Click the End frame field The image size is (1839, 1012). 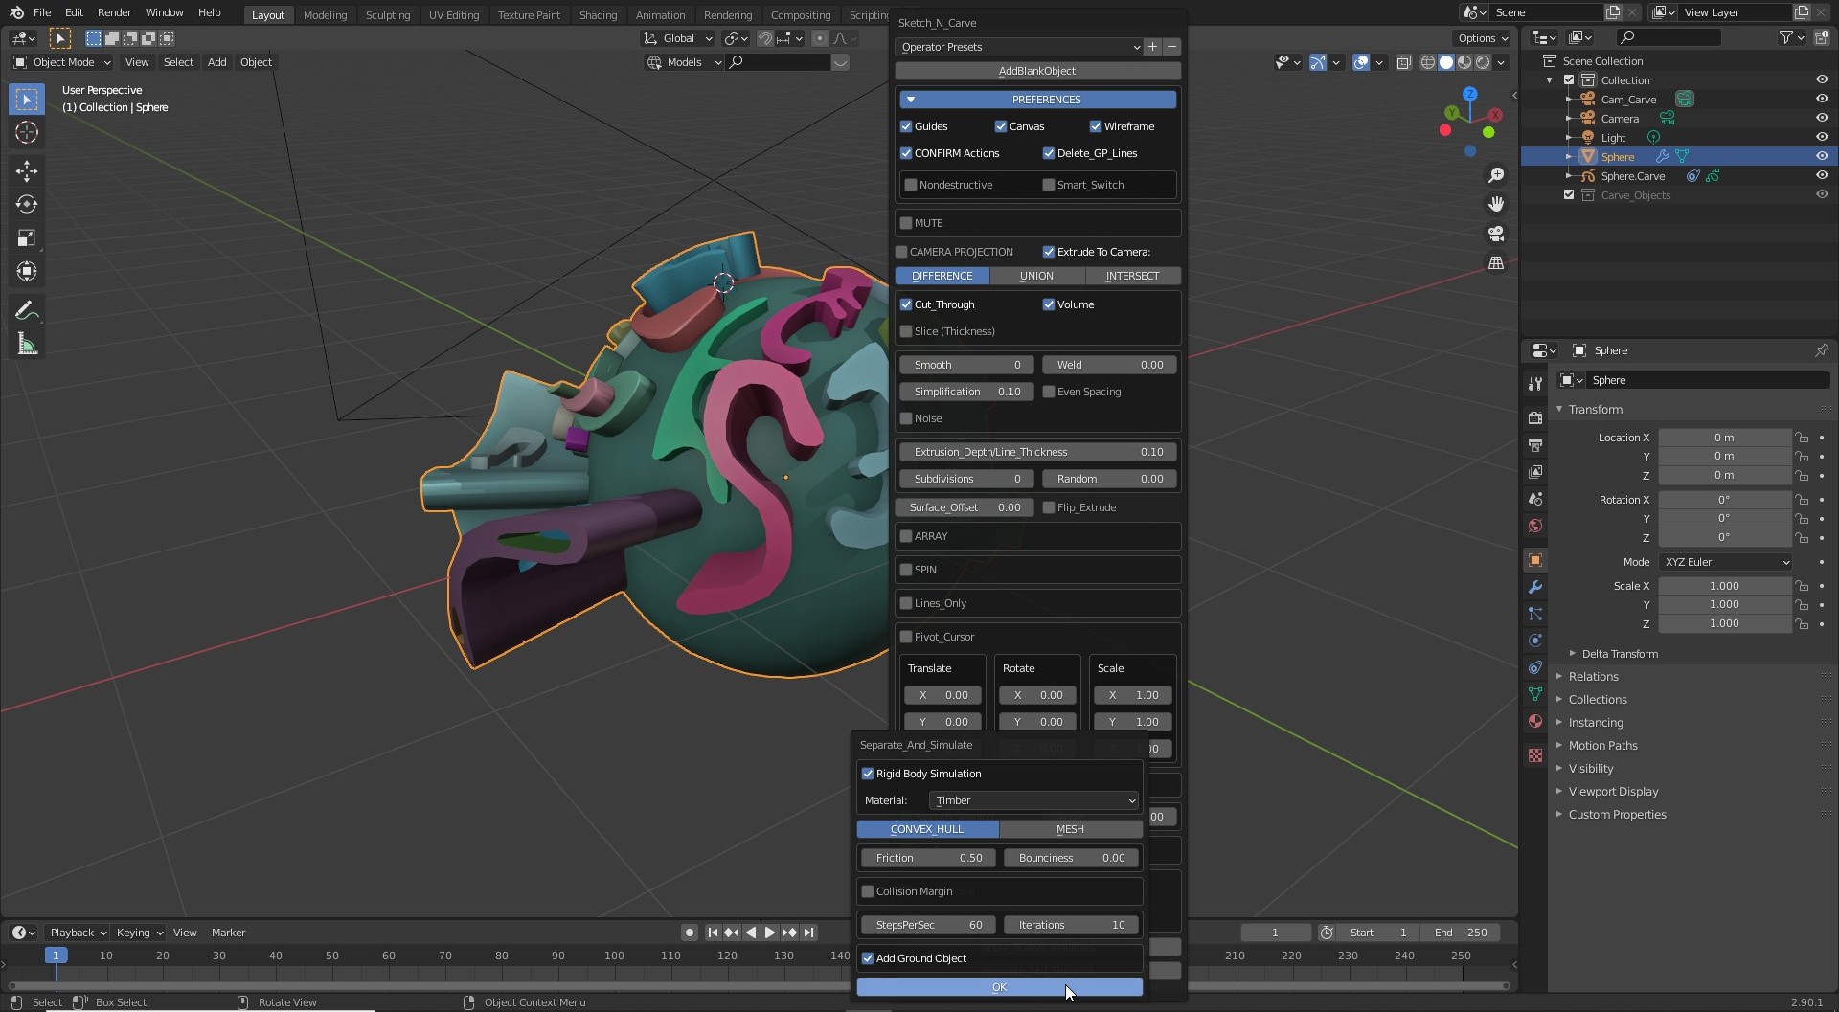[1461, 933]
